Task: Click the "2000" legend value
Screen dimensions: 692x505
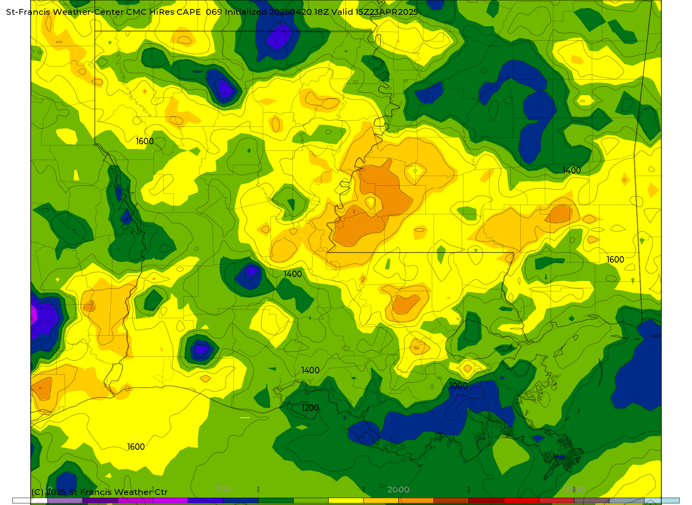Action: tap(398, 490)
